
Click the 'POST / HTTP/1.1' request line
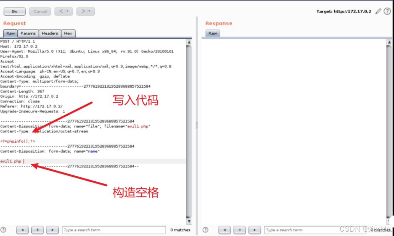(x=17, y=41)
